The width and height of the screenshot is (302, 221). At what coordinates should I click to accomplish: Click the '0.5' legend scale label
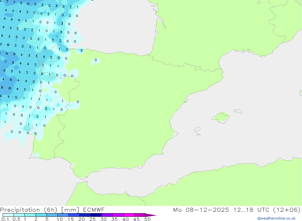click(16, 219)
